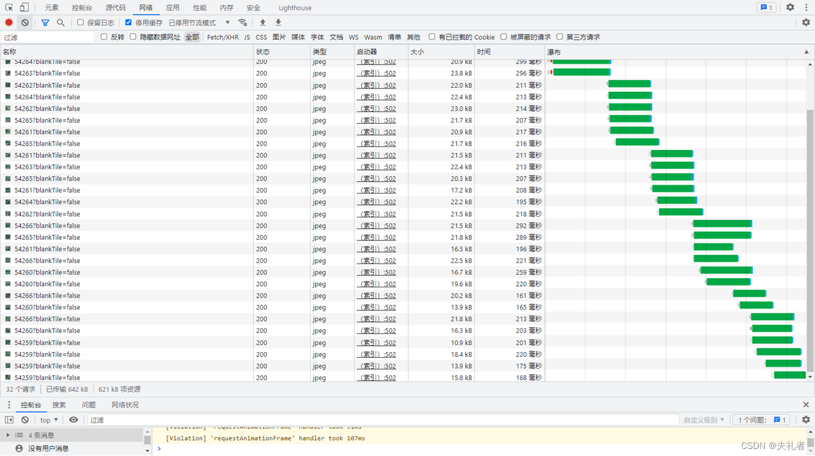
Task: Open network search with the magnifier icon
Action: click(60, 22)
